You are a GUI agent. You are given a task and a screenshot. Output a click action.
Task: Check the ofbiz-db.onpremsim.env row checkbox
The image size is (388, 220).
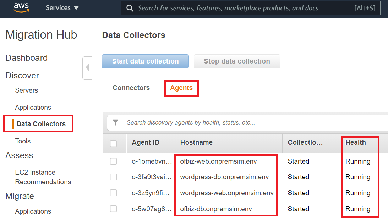[113, 209]
